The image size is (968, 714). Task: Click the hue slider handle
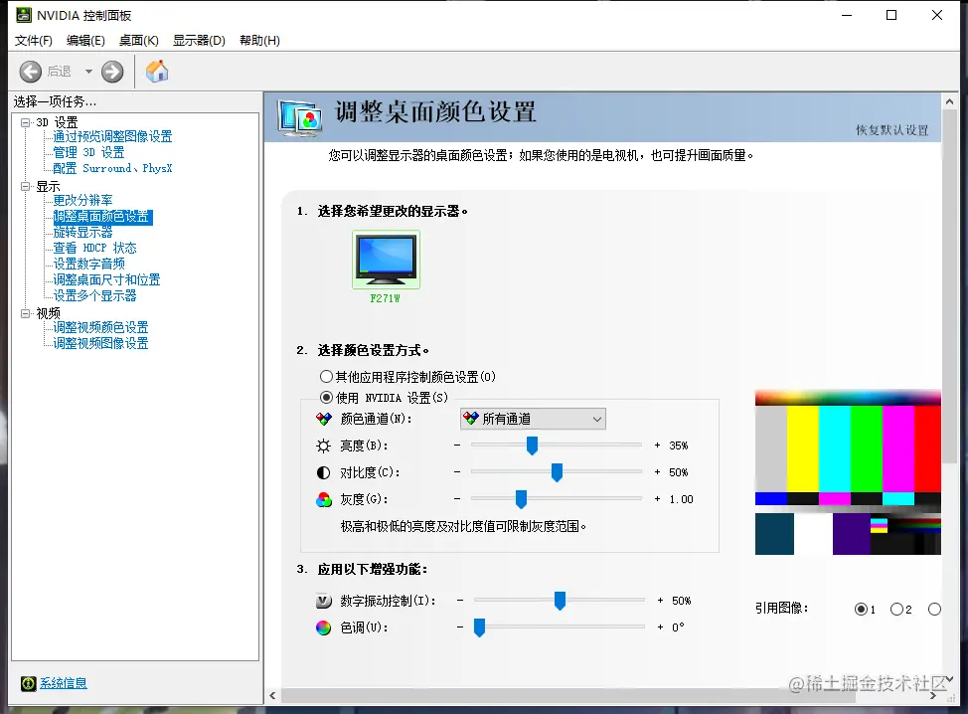(x=479, y=627)
